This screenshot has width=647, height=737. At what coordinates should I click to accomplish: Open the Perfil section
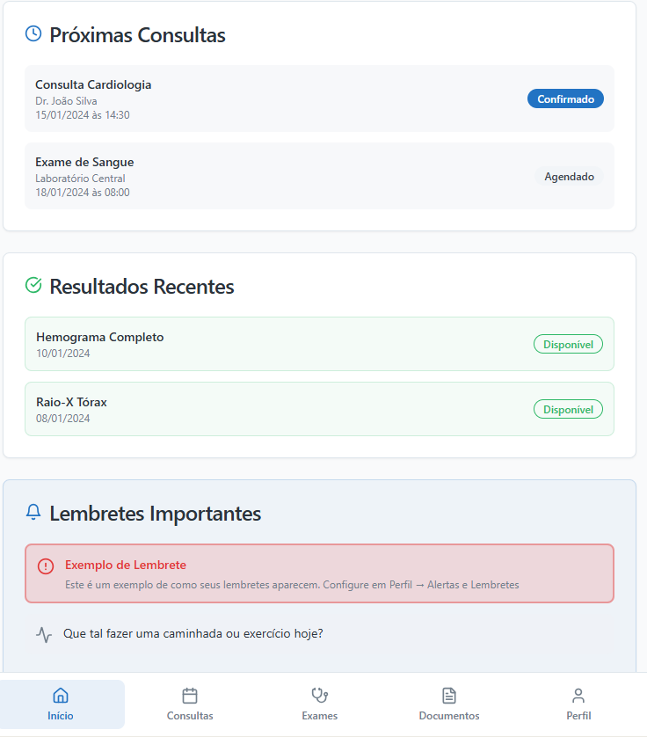(578, 704)
